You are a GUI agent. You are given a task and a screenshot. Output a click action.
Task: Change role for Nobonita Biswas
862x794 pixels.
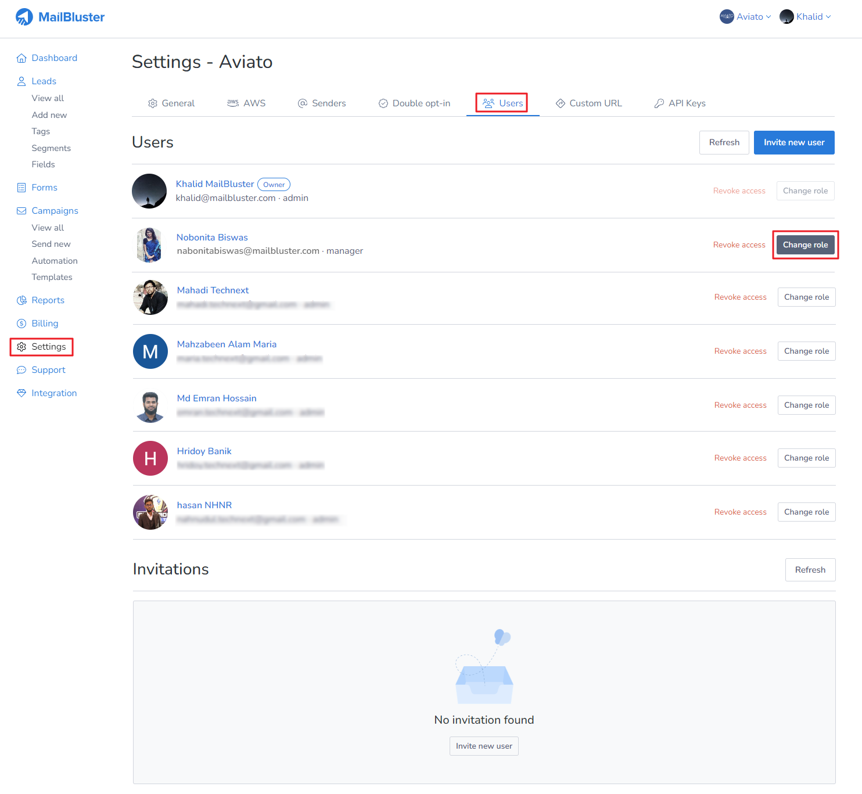tap(805, 245)
